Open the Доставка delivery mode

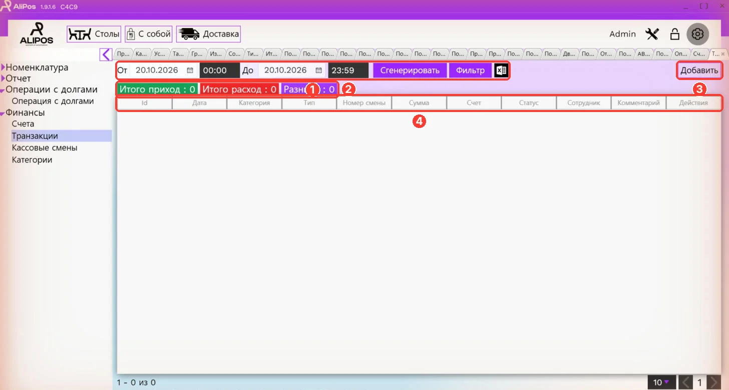pos(208,34)
